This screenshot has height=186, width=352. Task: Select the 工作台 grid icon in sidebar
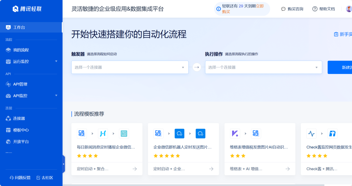pyautogui.click(x=9, y=27)
